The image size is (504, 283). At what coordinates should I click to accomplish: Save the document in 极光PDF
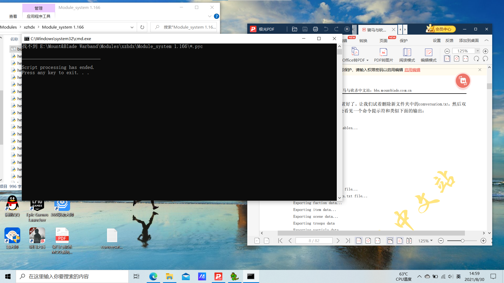coord(305,29)
